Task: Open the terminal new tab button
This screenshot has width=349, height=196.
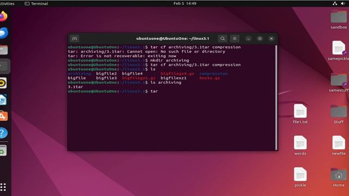Action: 74,39
